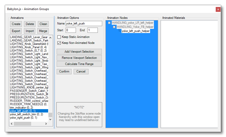226x137 pixels.
Task: Click the Import button
Action: click(30, 31)
